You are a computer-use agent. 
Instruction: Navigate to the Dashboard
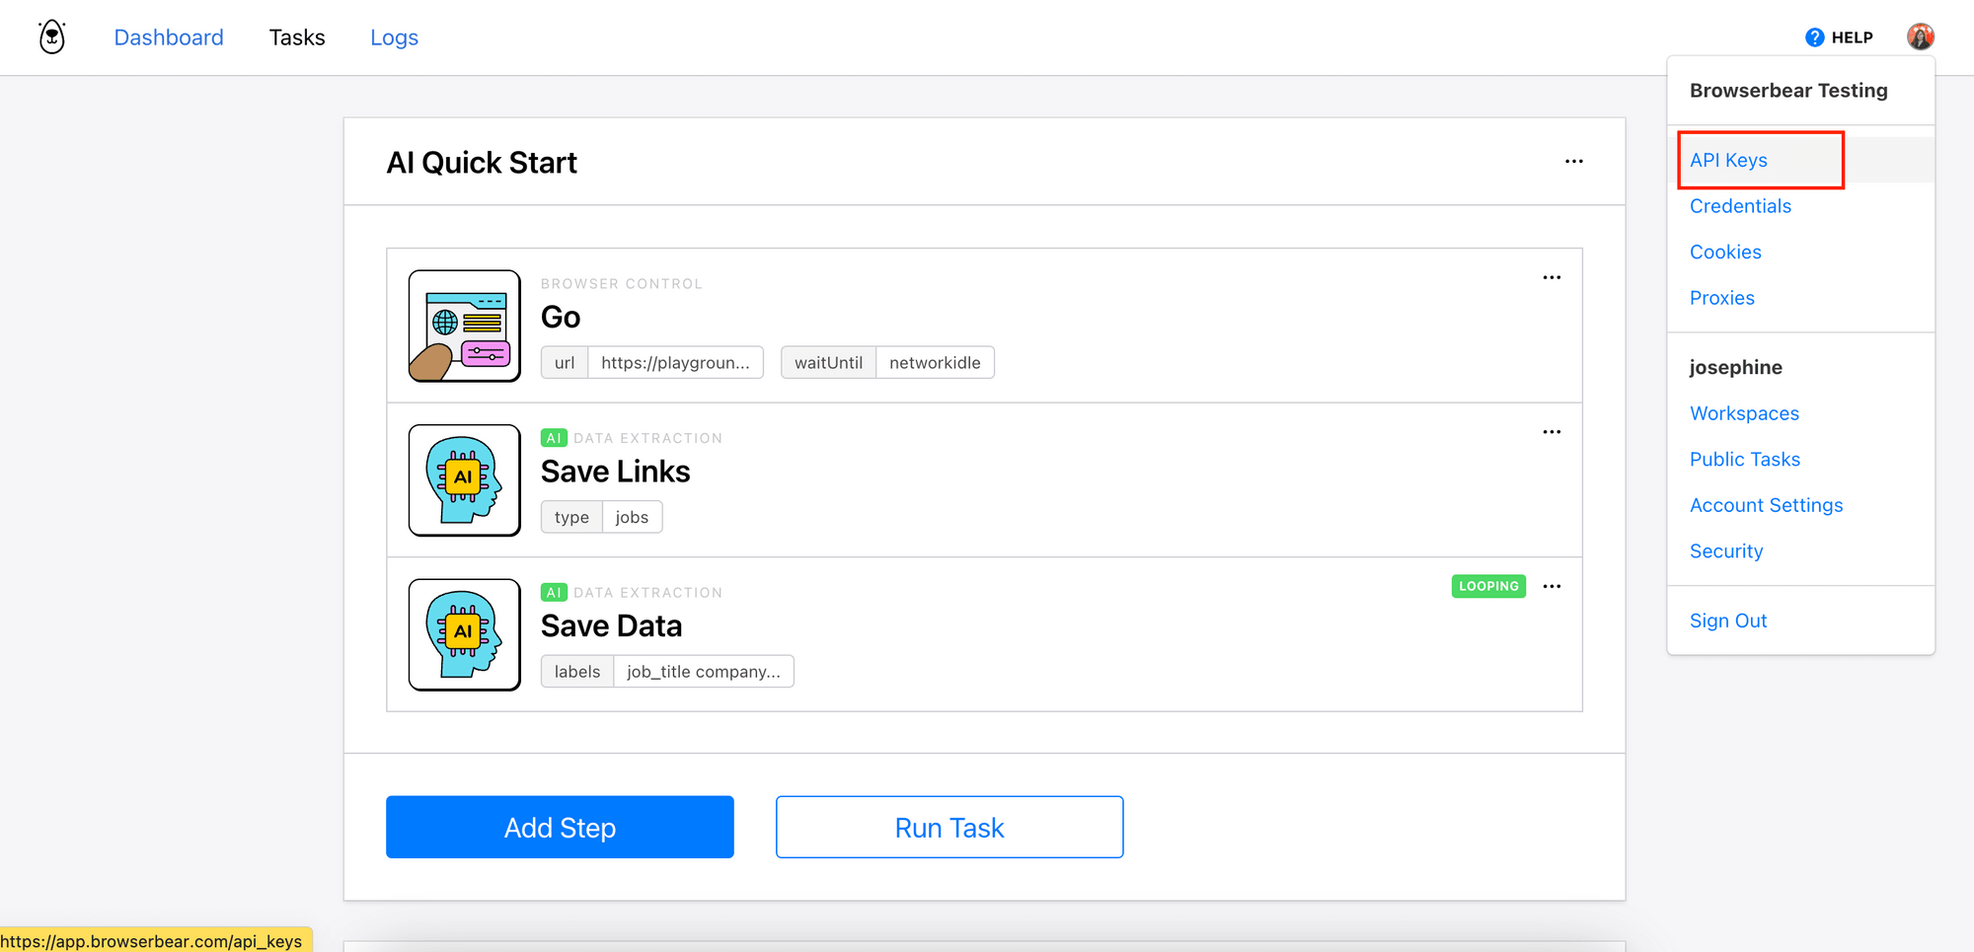169,37
